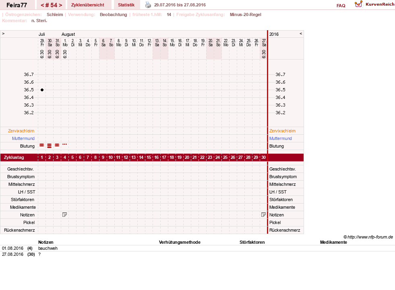Click the < arrow beside 2016

coord(300,34)
